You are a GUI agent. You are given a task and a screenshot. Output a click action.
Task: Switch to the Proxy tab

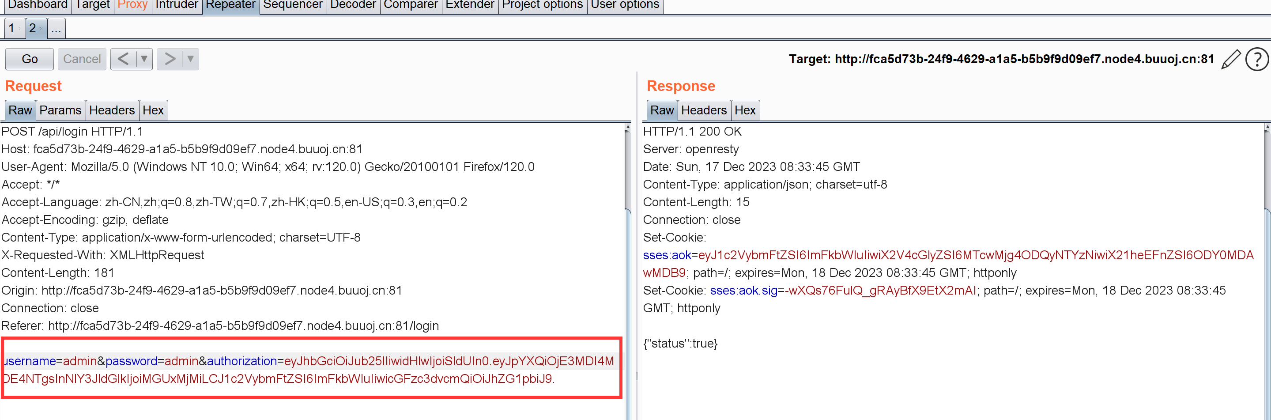132,5
